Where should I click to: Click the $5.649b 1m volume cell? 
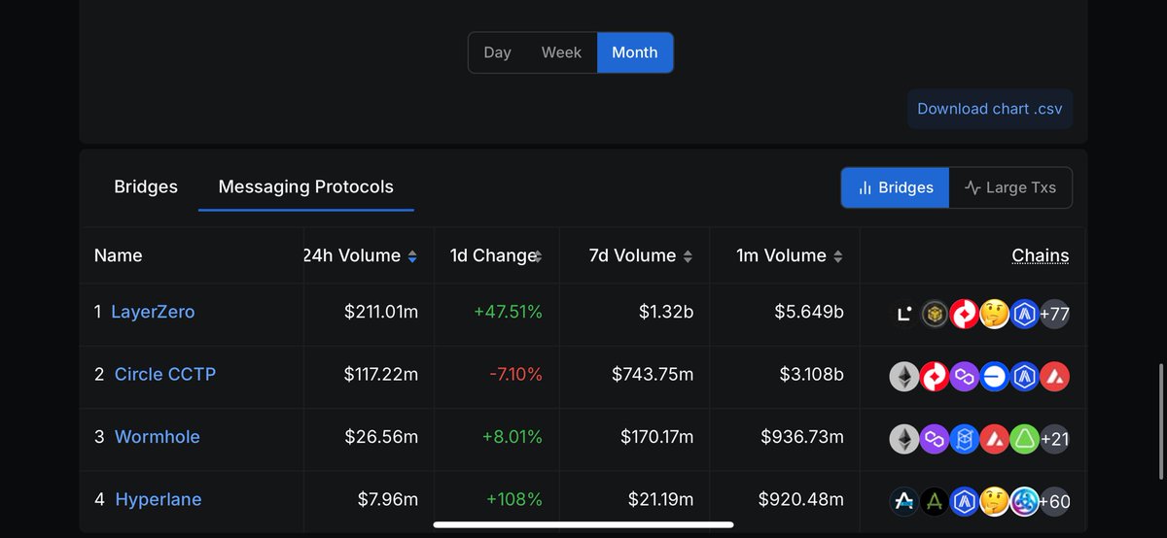(808, 312)
